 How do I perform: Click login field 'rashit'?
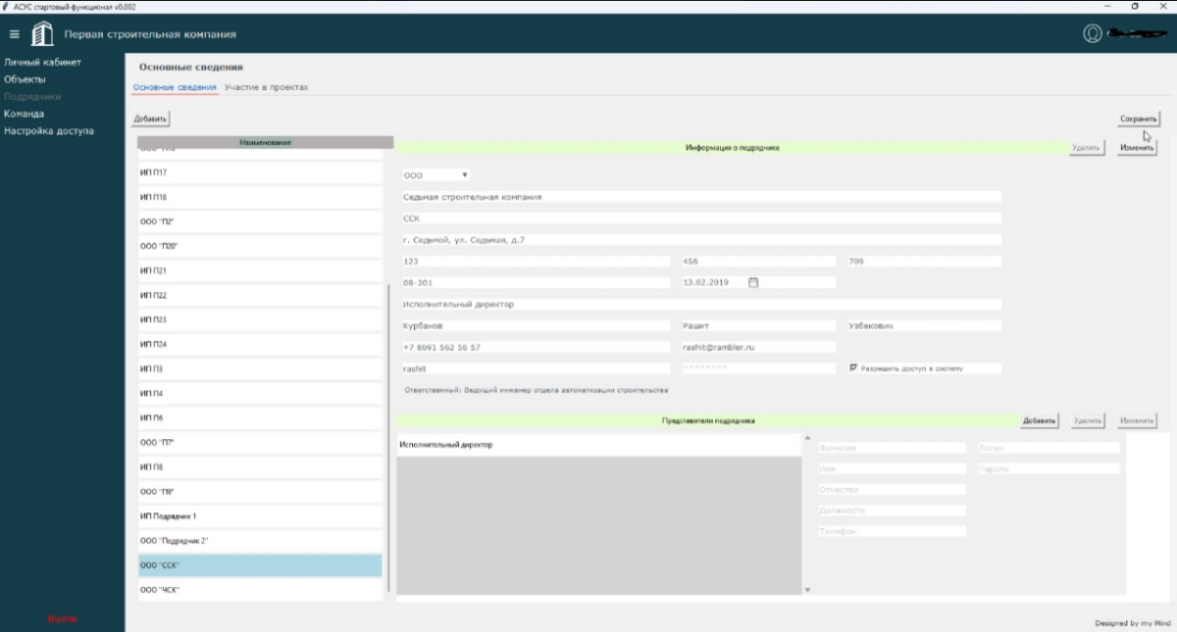click(535, 368)
